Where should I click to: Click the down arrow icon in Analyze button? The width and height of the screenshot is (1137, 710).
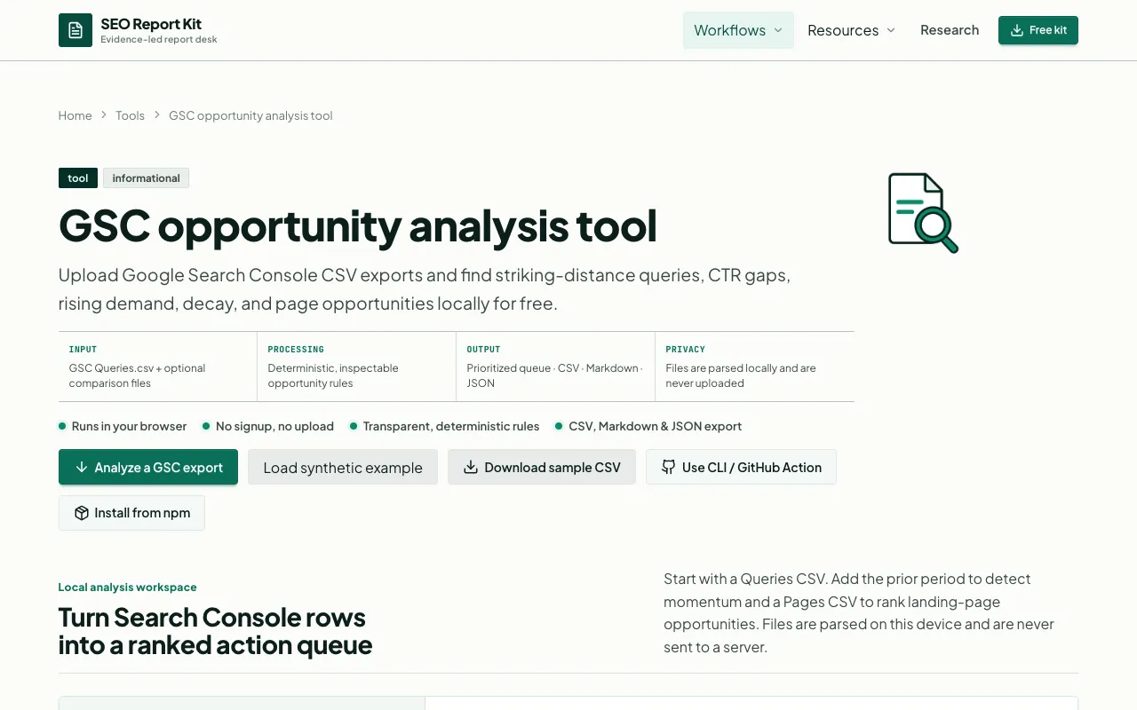pyautogui.click(x=82, y=467)
